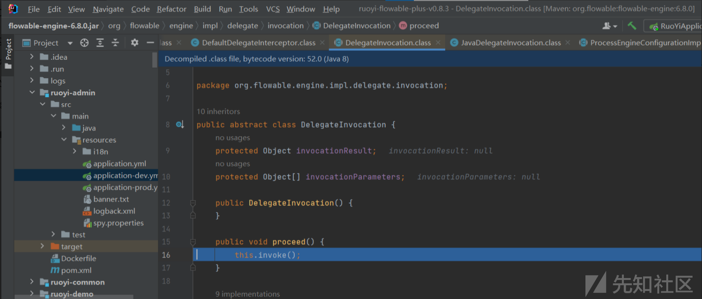Expand the target folder
The height and width of the screenshot is (299, 702).
coord(42,246)
